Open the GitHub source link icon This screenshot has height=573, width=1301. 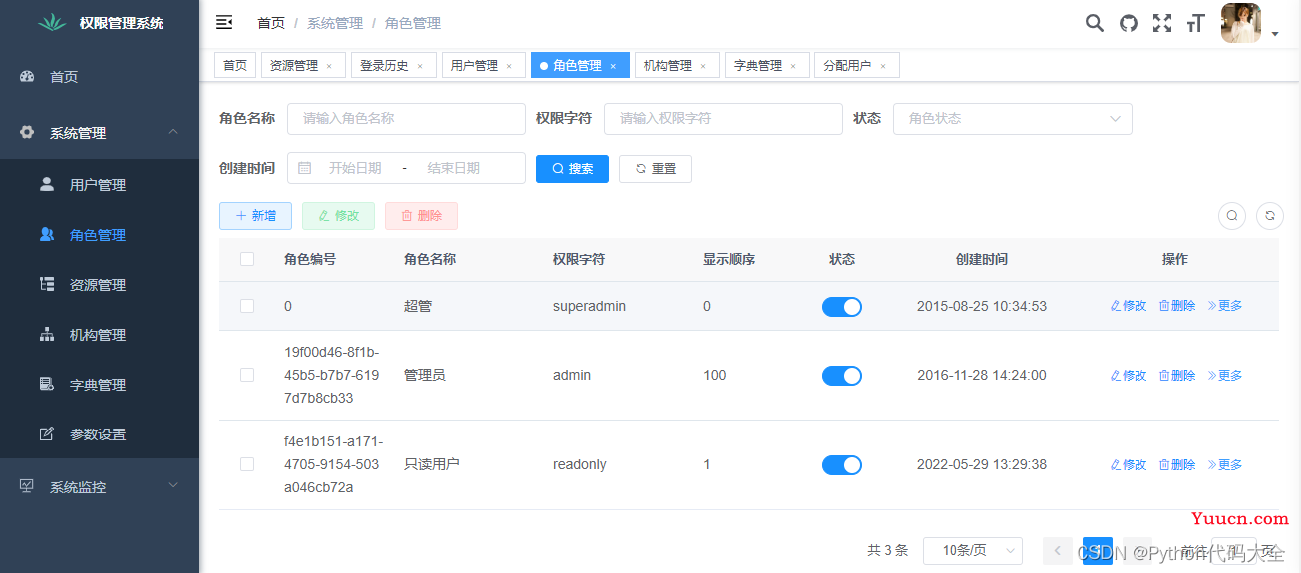tap(1129, 23)
